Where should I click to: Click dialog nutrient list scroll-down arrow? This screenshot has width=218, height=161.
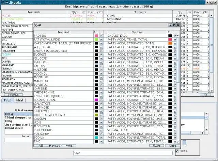(178, 142)
